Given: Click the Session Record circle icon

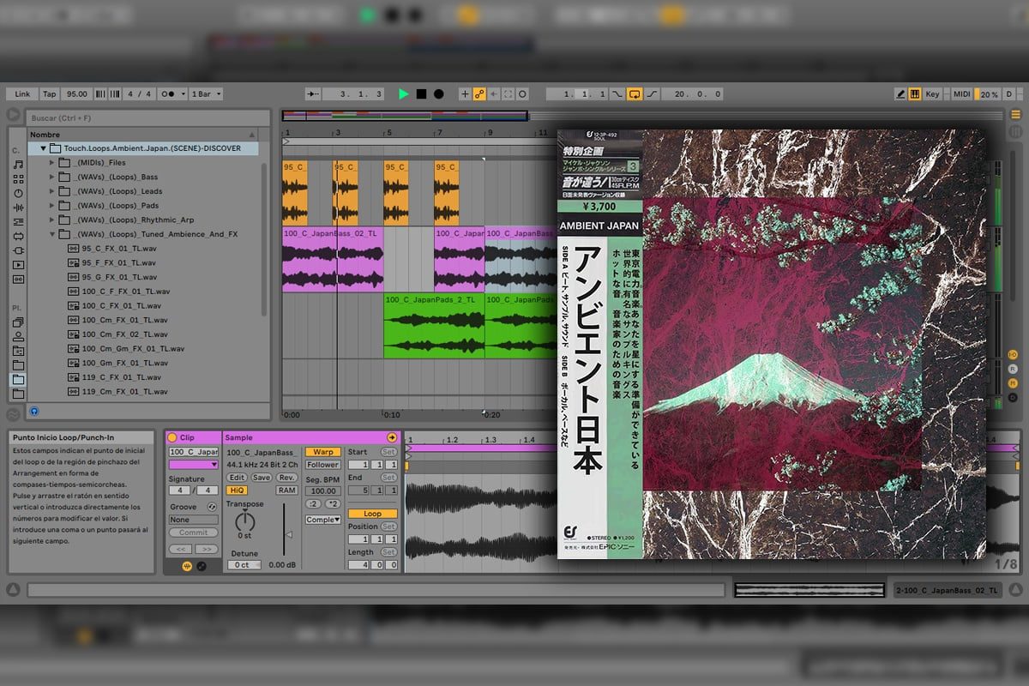Looking at the screenshot, I should pyautogui.click(x=522, y=94).
